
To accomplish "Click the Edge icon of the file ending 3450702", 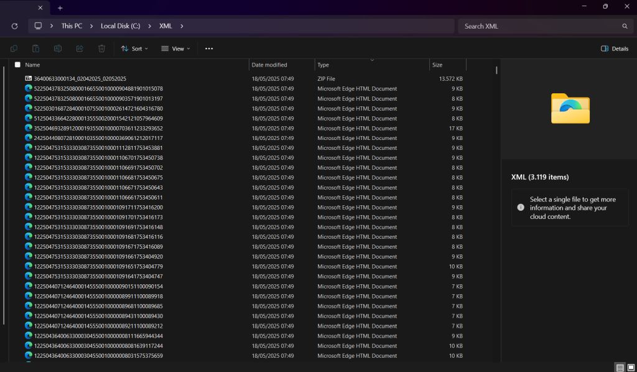I will (x=29, y=168).
